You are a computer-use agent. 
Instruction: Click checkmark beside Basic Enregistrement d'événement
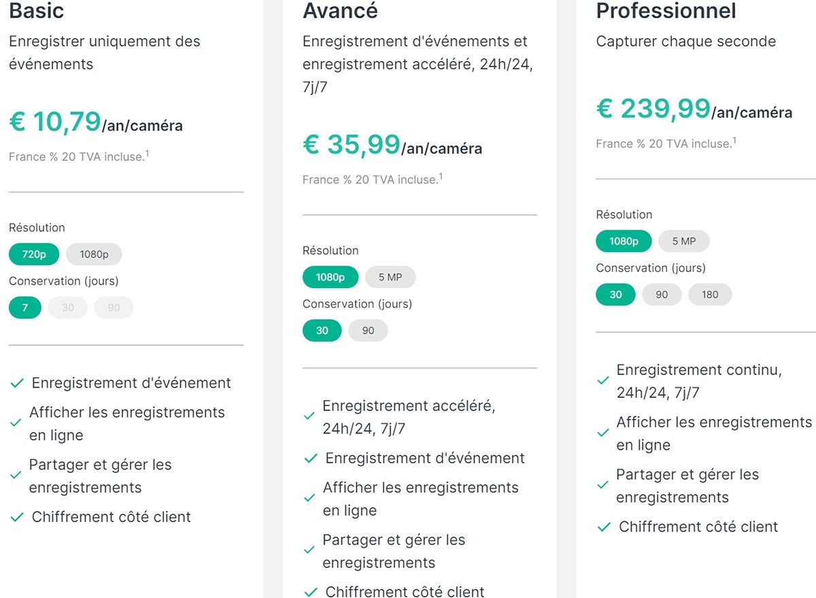click(17, 384)
